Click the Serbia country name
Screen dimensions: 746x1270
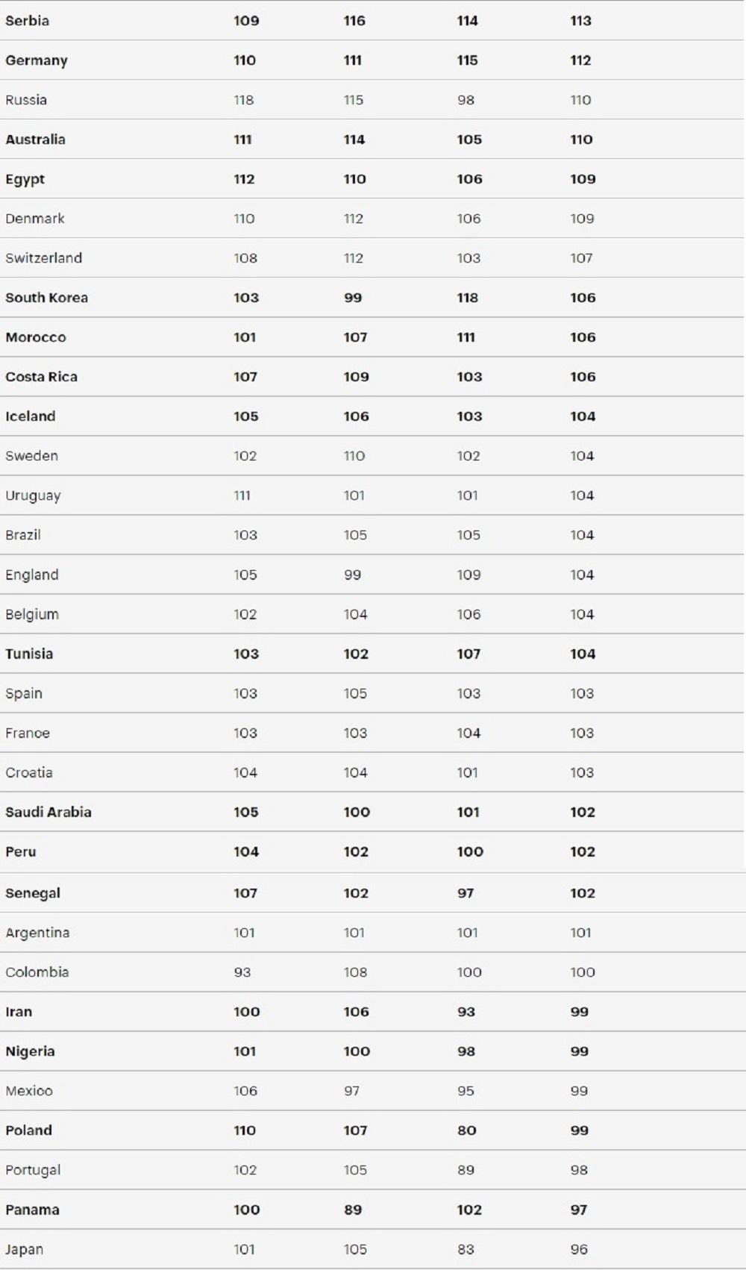(x=28, y=21)
